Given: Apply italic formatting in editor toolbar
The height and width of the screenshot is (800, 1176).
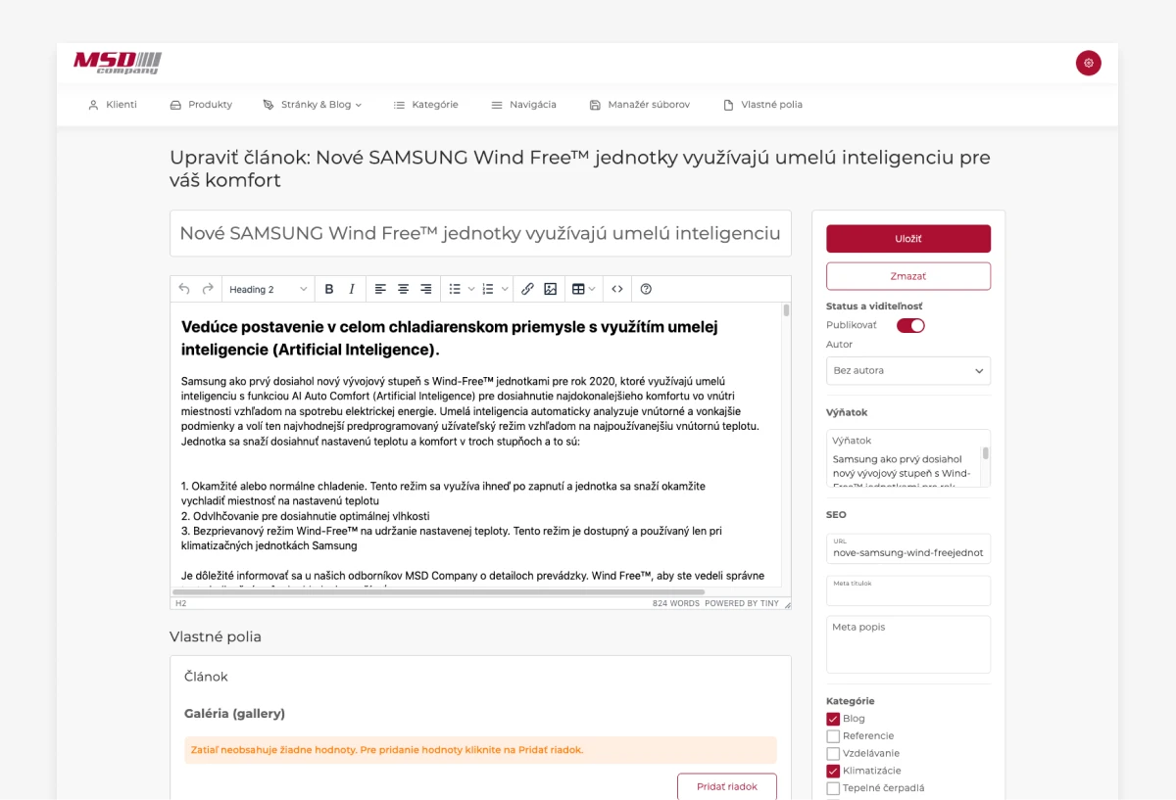Looking at the screenshot, I should point(352,289).
